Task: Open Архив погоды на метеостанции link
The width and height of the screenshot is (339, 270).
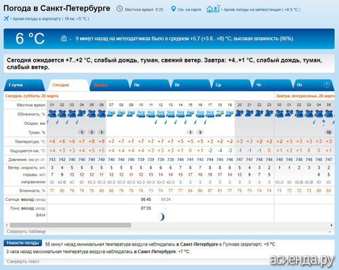Action: click(262, 9)
